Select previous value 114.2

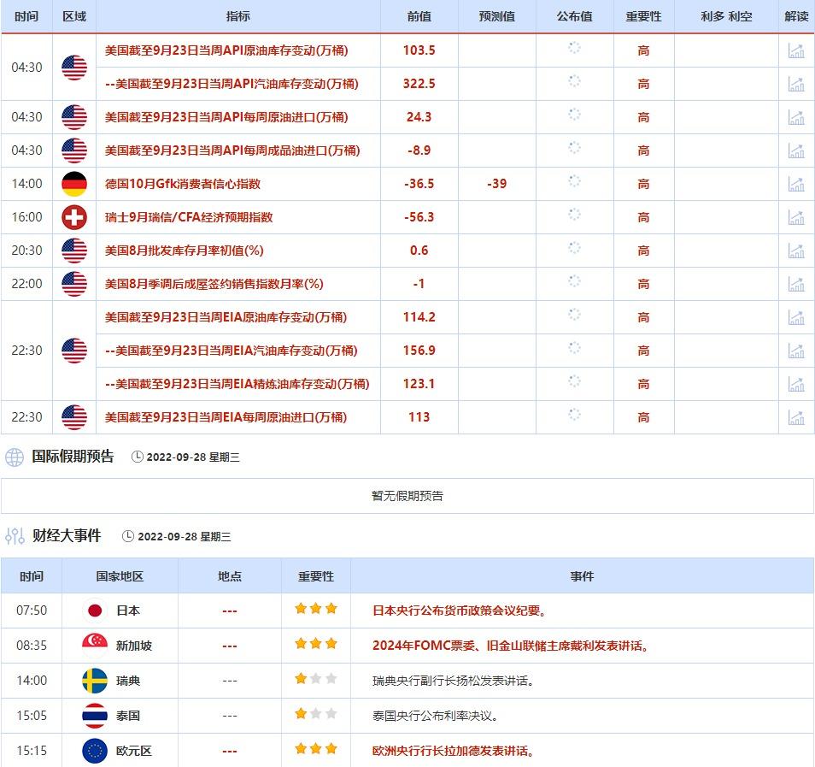(419, 317)
